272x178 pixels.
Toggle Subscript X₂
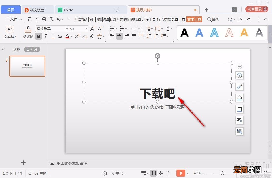(84, 36)
